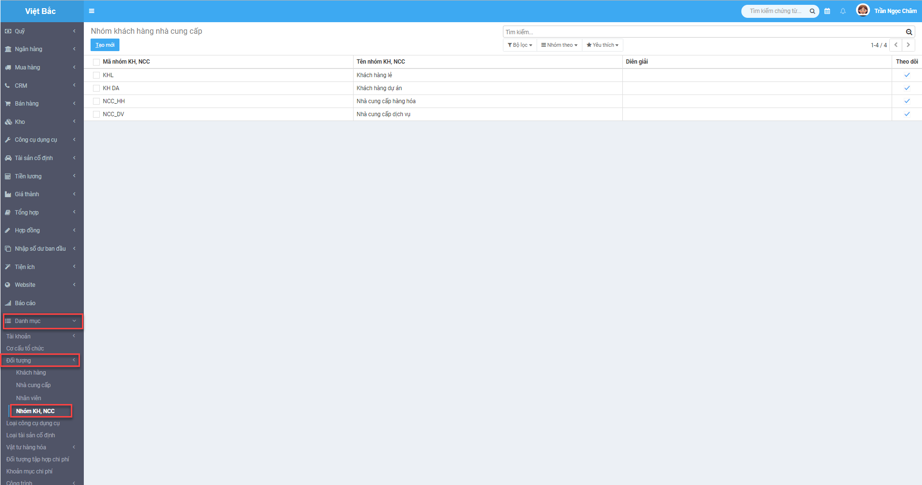922x485 pixels.
Task: Click the Tạo mới button
Action: [x=105, y=45]
